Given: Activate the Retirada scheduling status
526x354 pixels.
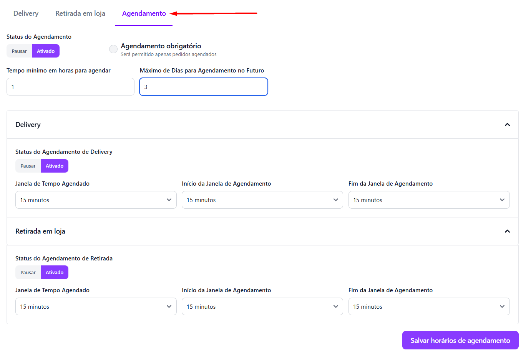Looking at the screenshot, I should (x=55, y=273).
